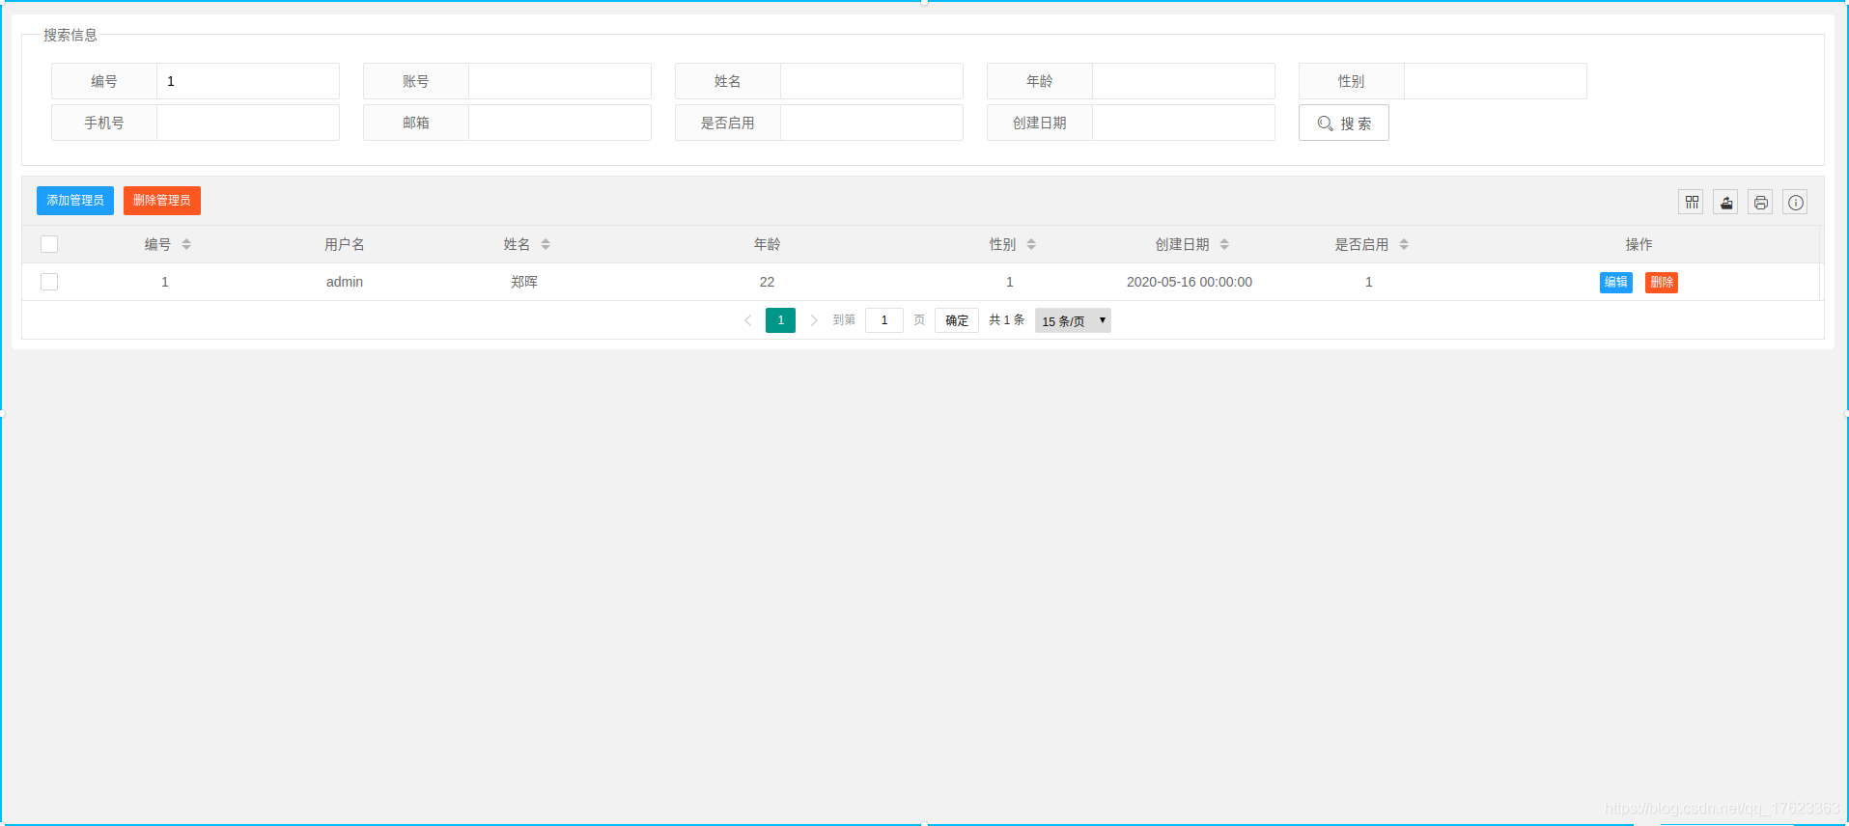Focus the 姓名 search input
The height and width of the screenshot is (826, 1849).
[x=872, y=81]
